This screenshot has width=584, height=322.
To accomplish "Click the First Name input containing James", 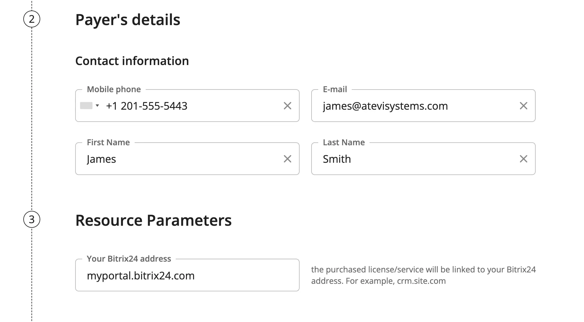I will pos(181,159).
